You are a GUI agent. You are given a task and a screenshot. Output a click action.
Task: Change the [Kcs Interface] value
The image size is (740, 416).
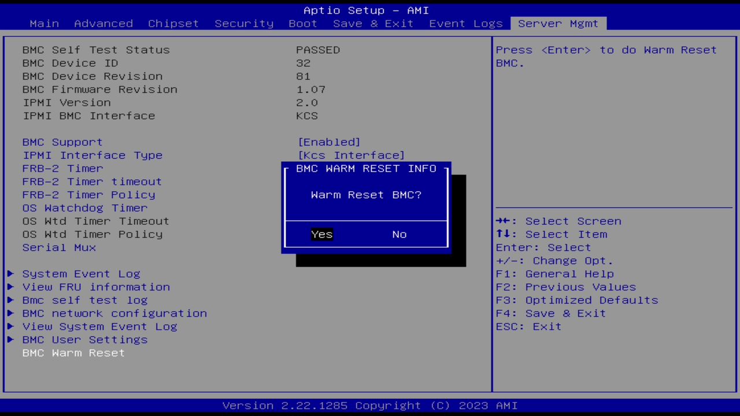[x=351, y=155]
